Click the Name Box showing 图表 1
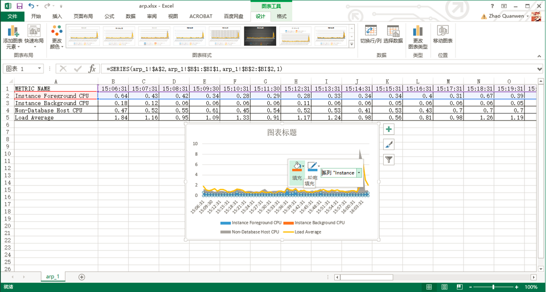546x292 pixels. tap(19, 68)
